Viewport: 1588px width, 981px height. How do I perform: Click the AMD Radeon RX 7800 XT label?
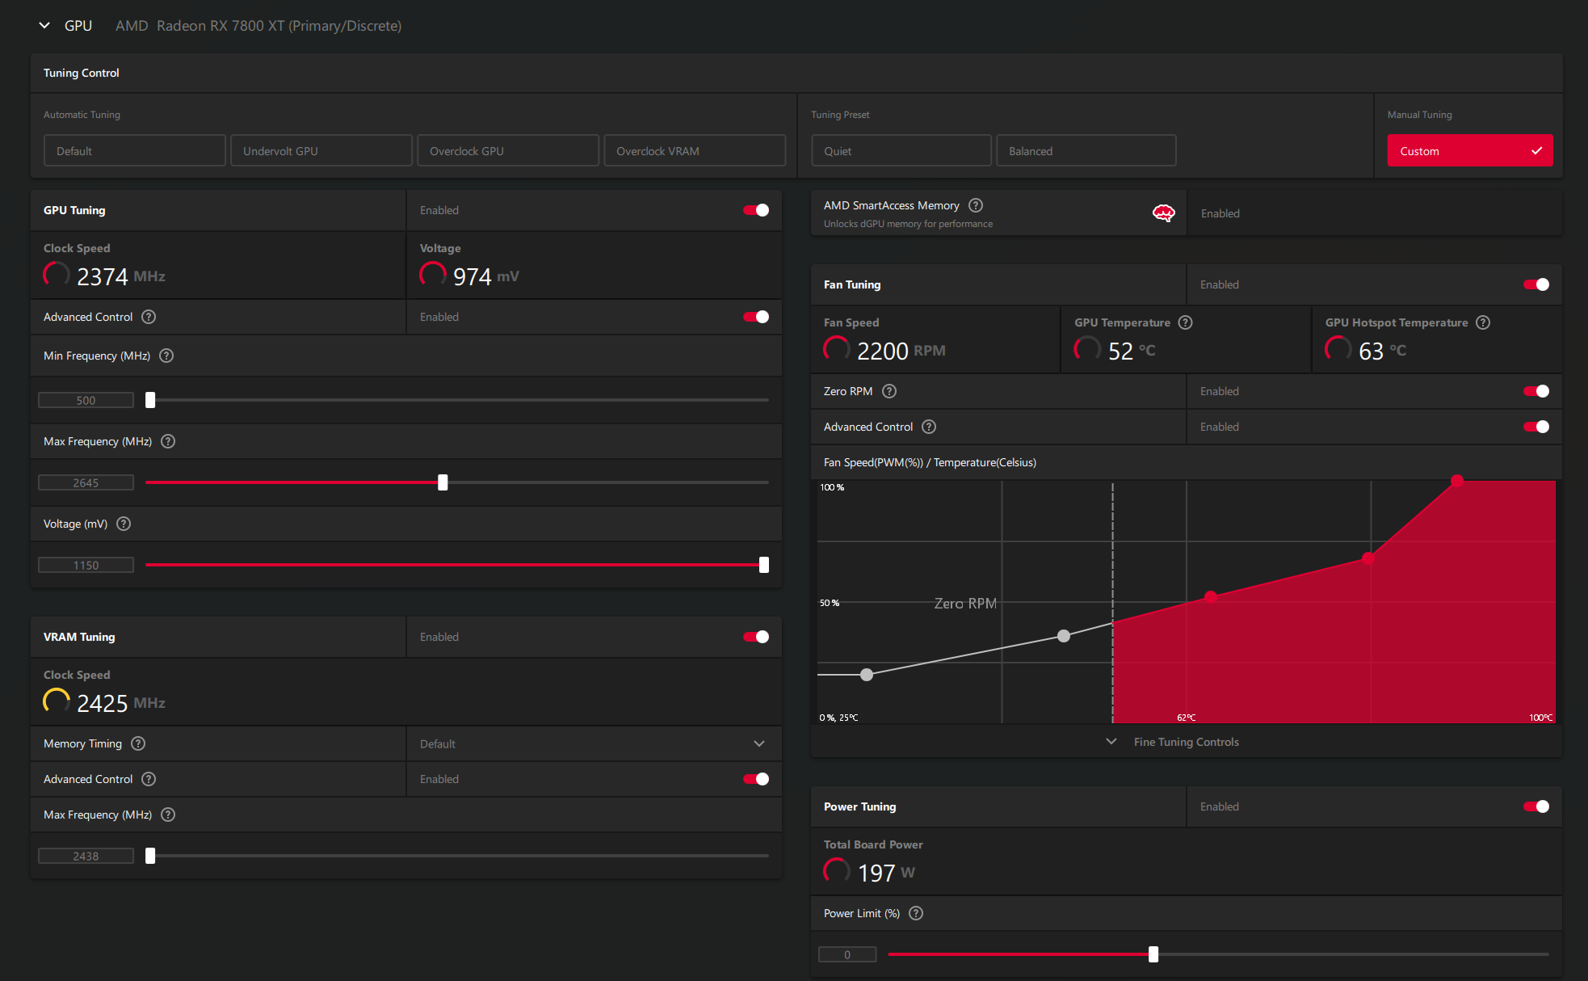click(258, 26)
